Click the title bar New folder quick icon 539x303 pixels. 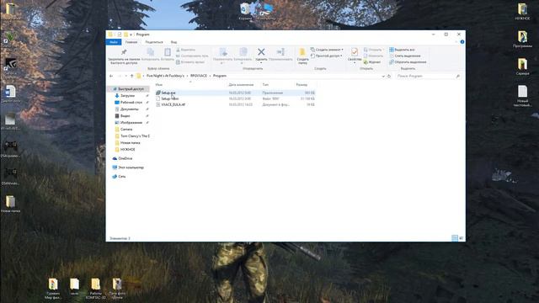(125, 35)
